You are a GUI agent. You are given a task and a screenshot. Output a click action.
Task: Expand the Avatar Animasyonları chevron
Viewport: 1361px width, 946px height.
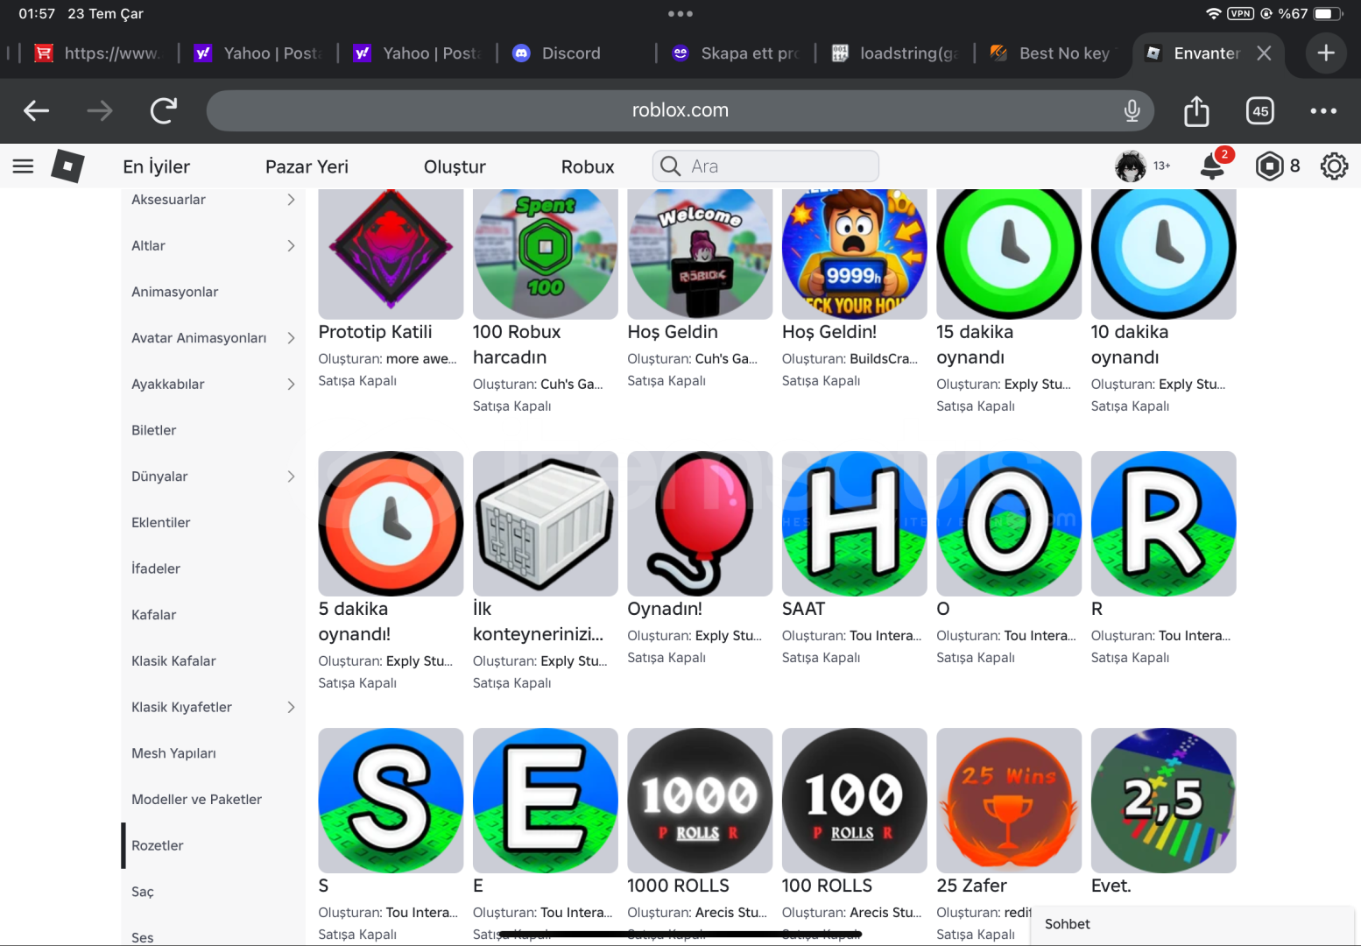[x=291, y=338]
